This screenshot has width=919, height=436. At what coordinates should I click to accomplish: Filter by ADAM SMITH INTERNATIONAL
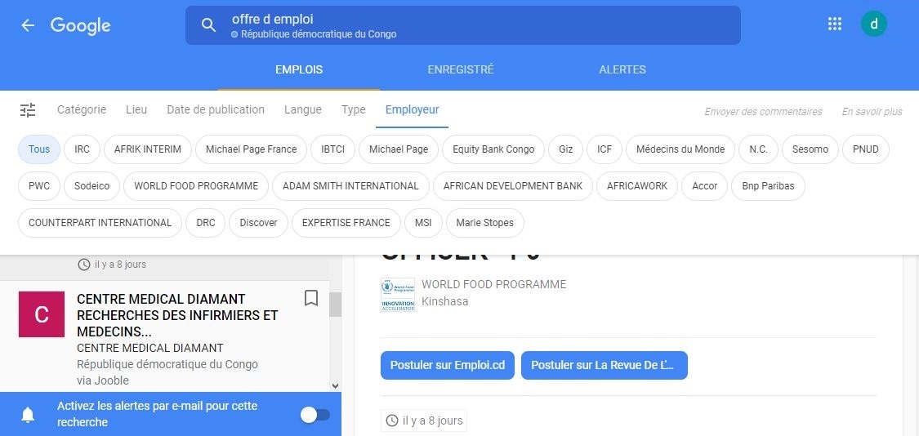point(350,186)
